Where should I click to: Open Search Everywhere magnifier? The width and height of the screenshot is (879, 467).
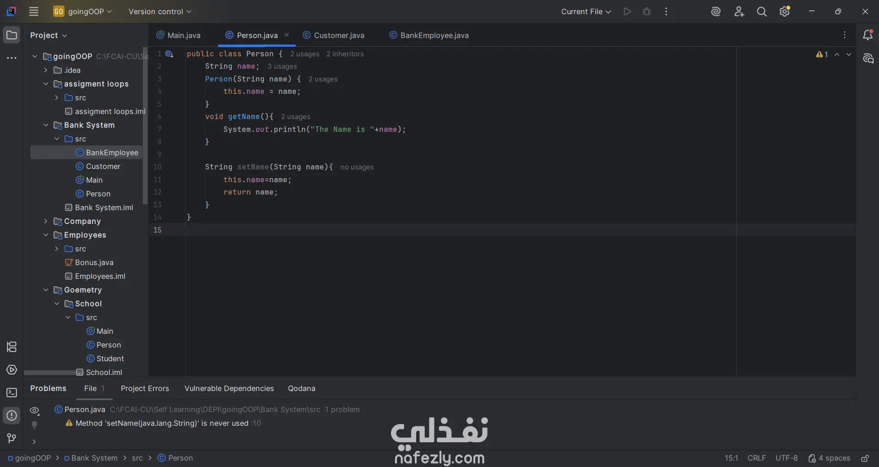[x=762, y=11]
